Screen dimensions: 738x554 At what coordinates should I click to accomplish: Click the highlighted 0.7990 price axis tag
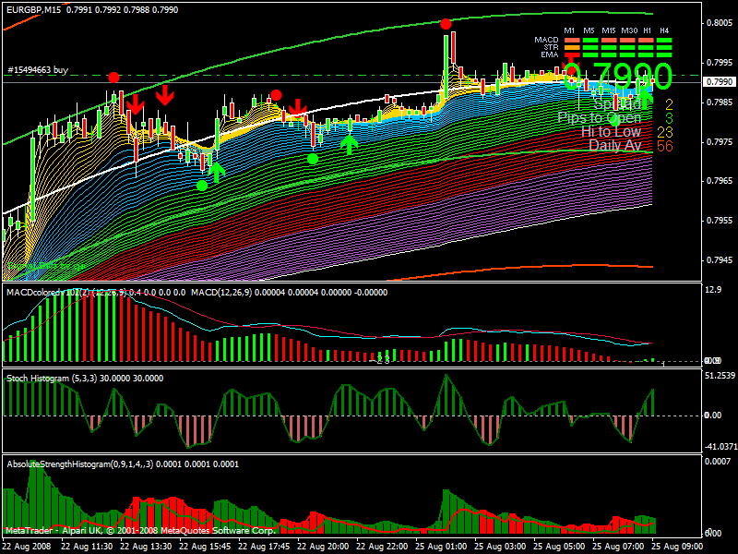pos(719,82)
